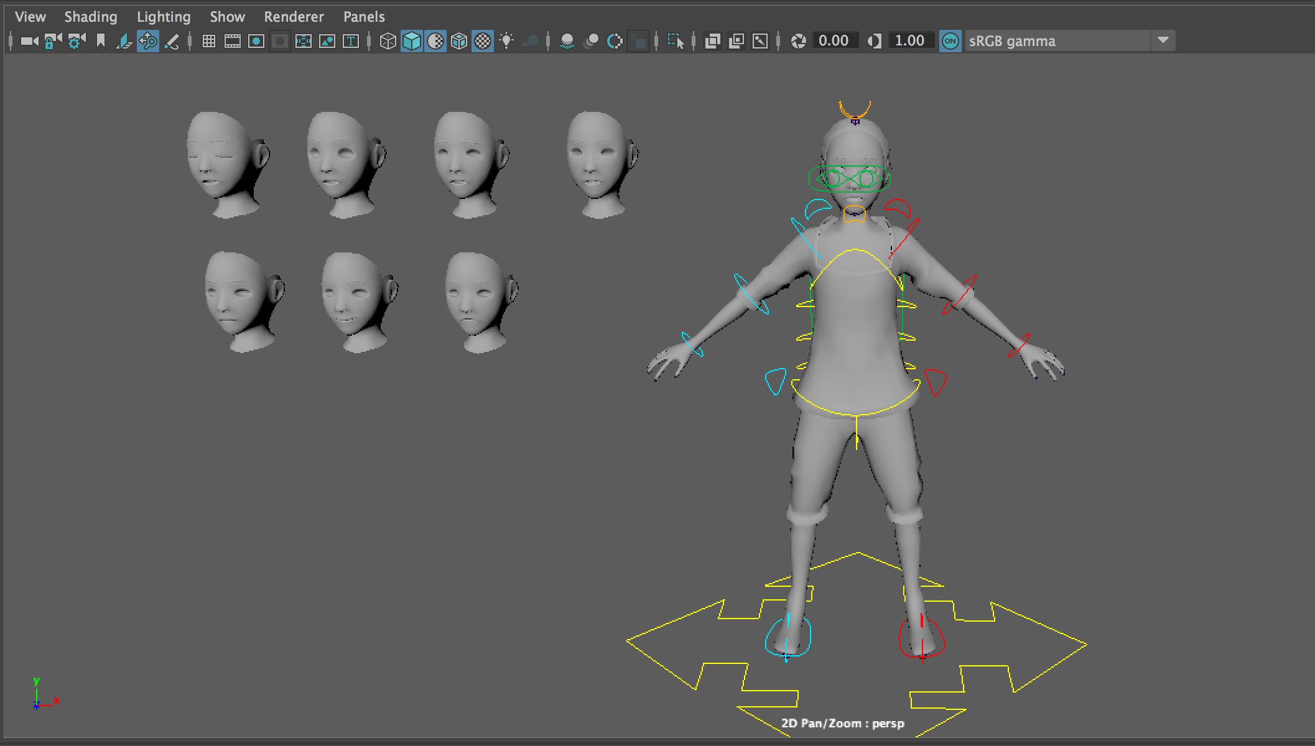Screen dimensions: 1315x746
Task: Click the Use All Lights bulb icon
Action: (507, 41)
